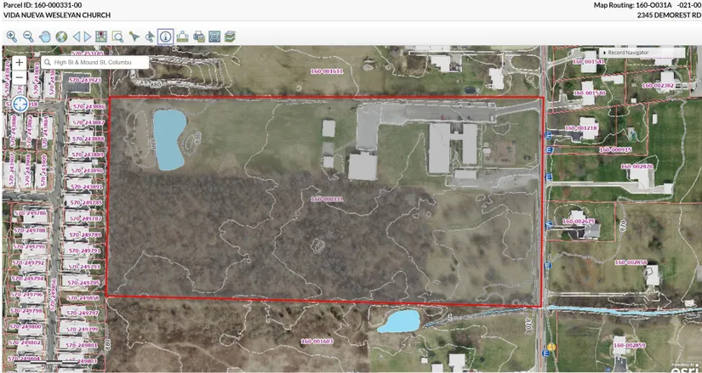Select the green arrow select tool
This screenshot has width=702, height=373.
pos(134,37)
